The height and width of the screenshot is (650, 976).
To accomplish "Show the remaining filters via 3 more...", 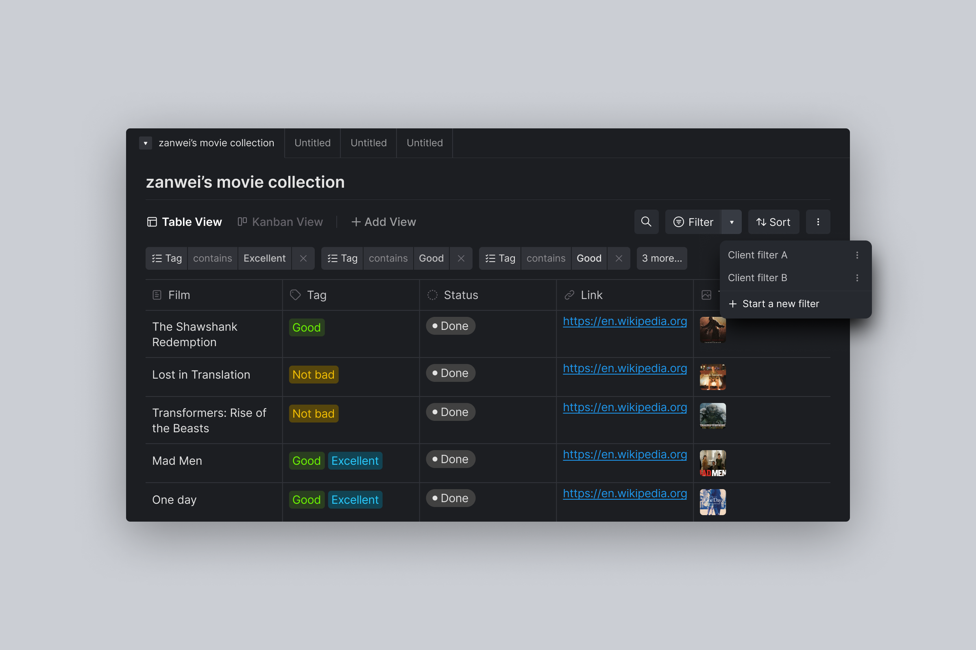I will (661, 258).
